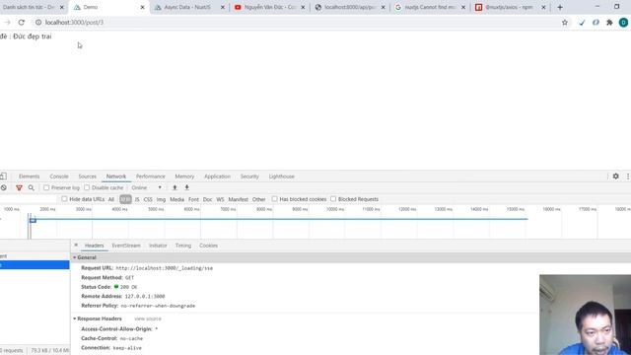
Task: Show the Initiator details tab
Action: point(158,246)
